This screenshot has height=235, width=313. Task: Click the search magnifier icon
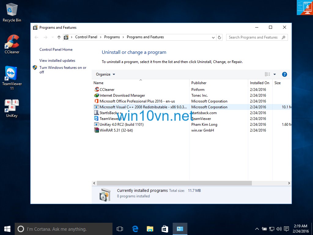[283, 37]
